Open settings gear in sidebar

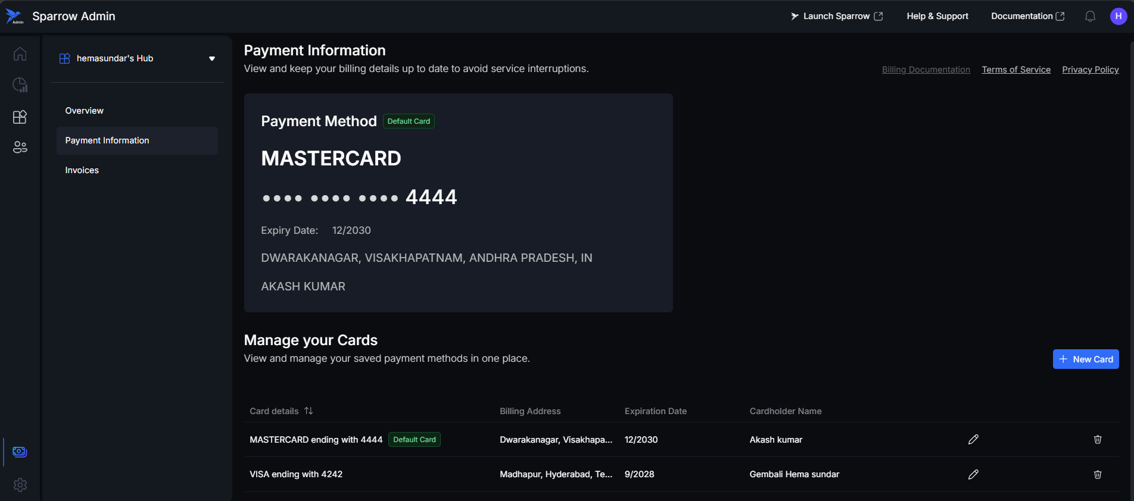click(x=20, y=485)
